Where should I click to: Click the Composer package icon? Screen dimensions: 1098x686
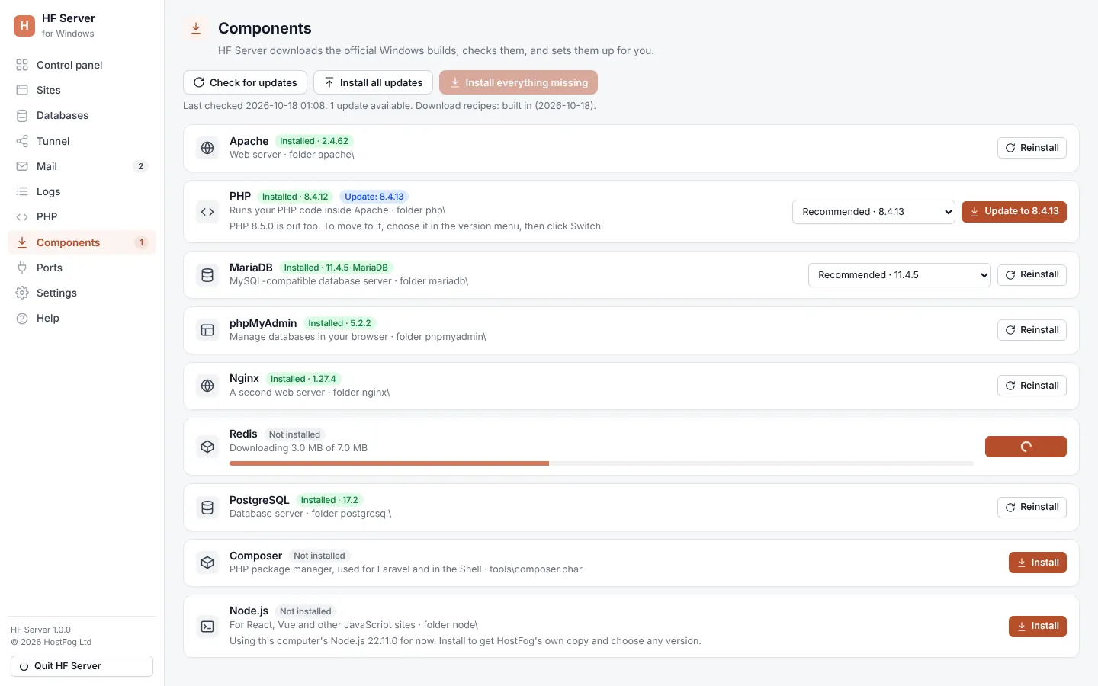(207, 563)
